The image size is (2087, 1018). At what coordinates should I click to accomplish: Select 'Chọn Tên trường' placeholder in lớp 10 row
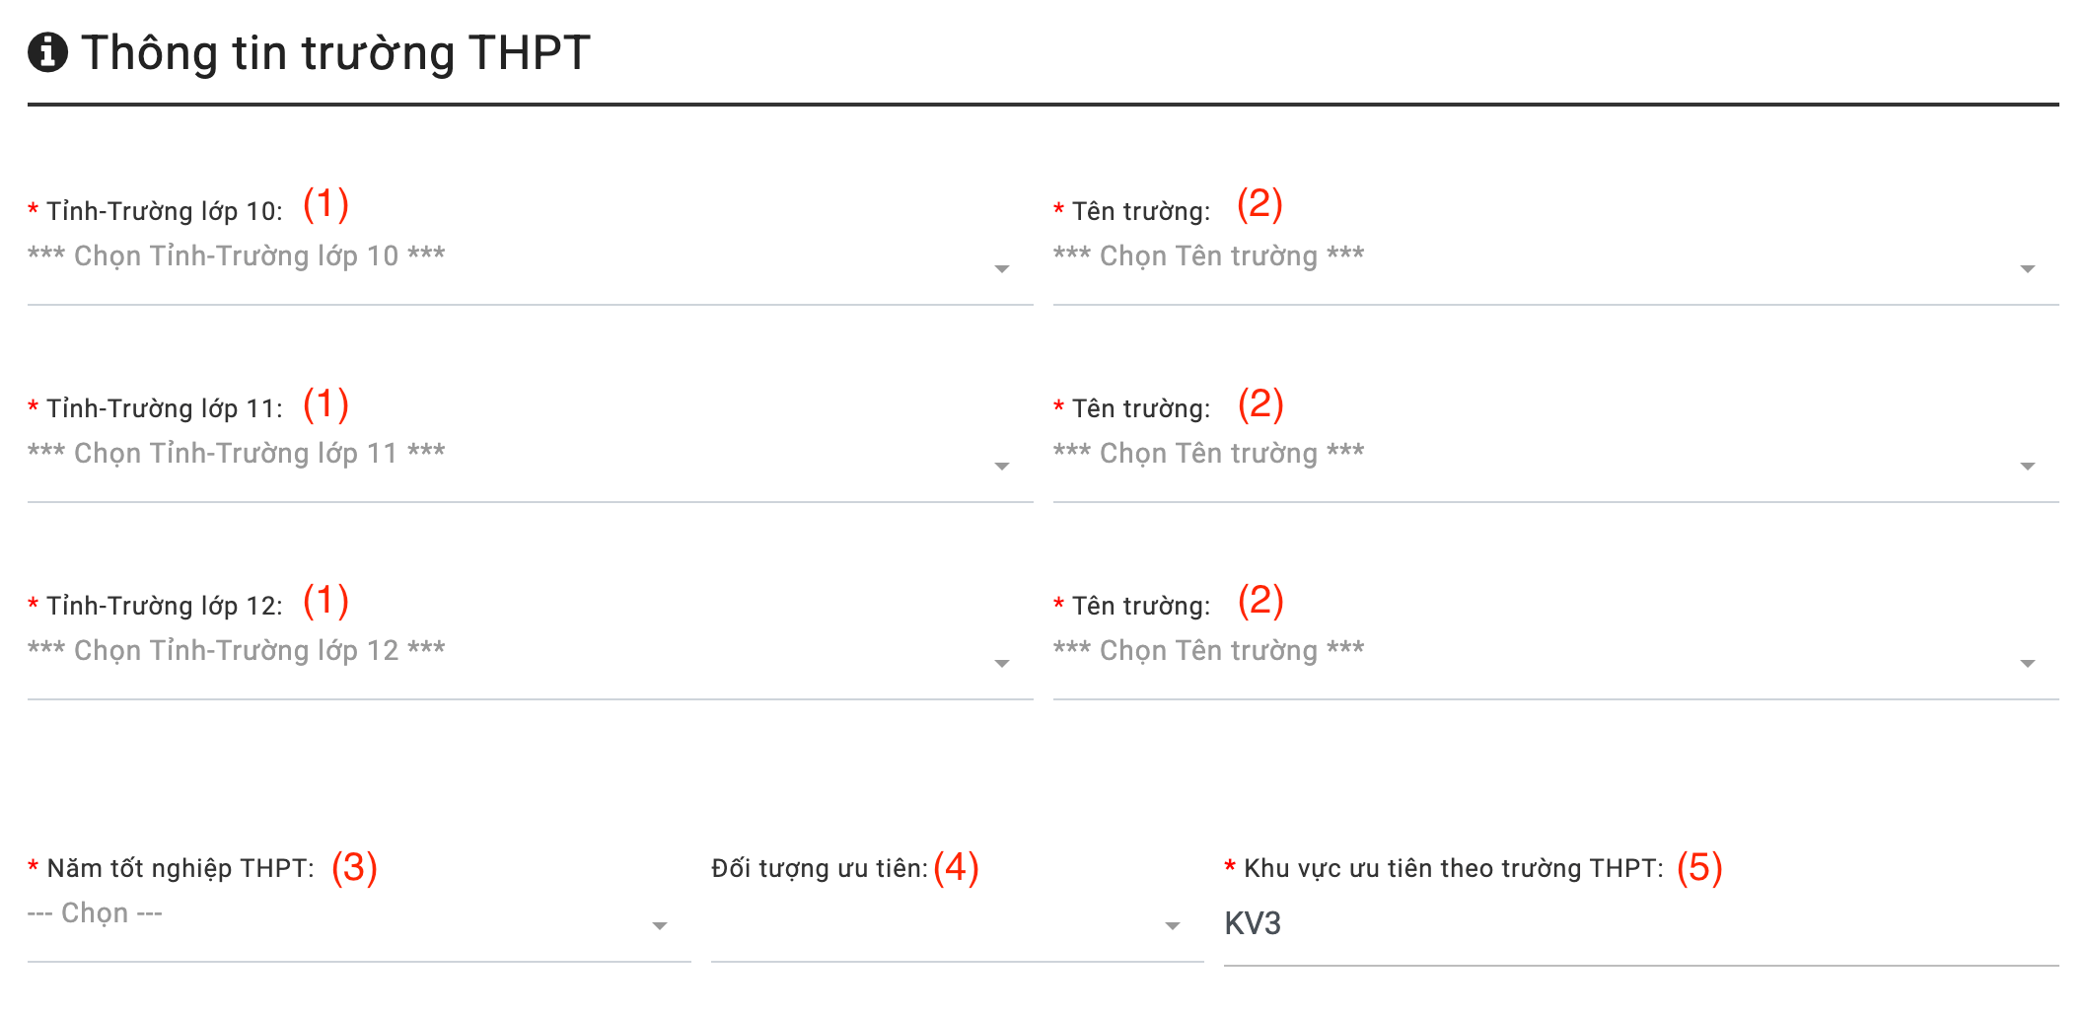coord(1208,256)
